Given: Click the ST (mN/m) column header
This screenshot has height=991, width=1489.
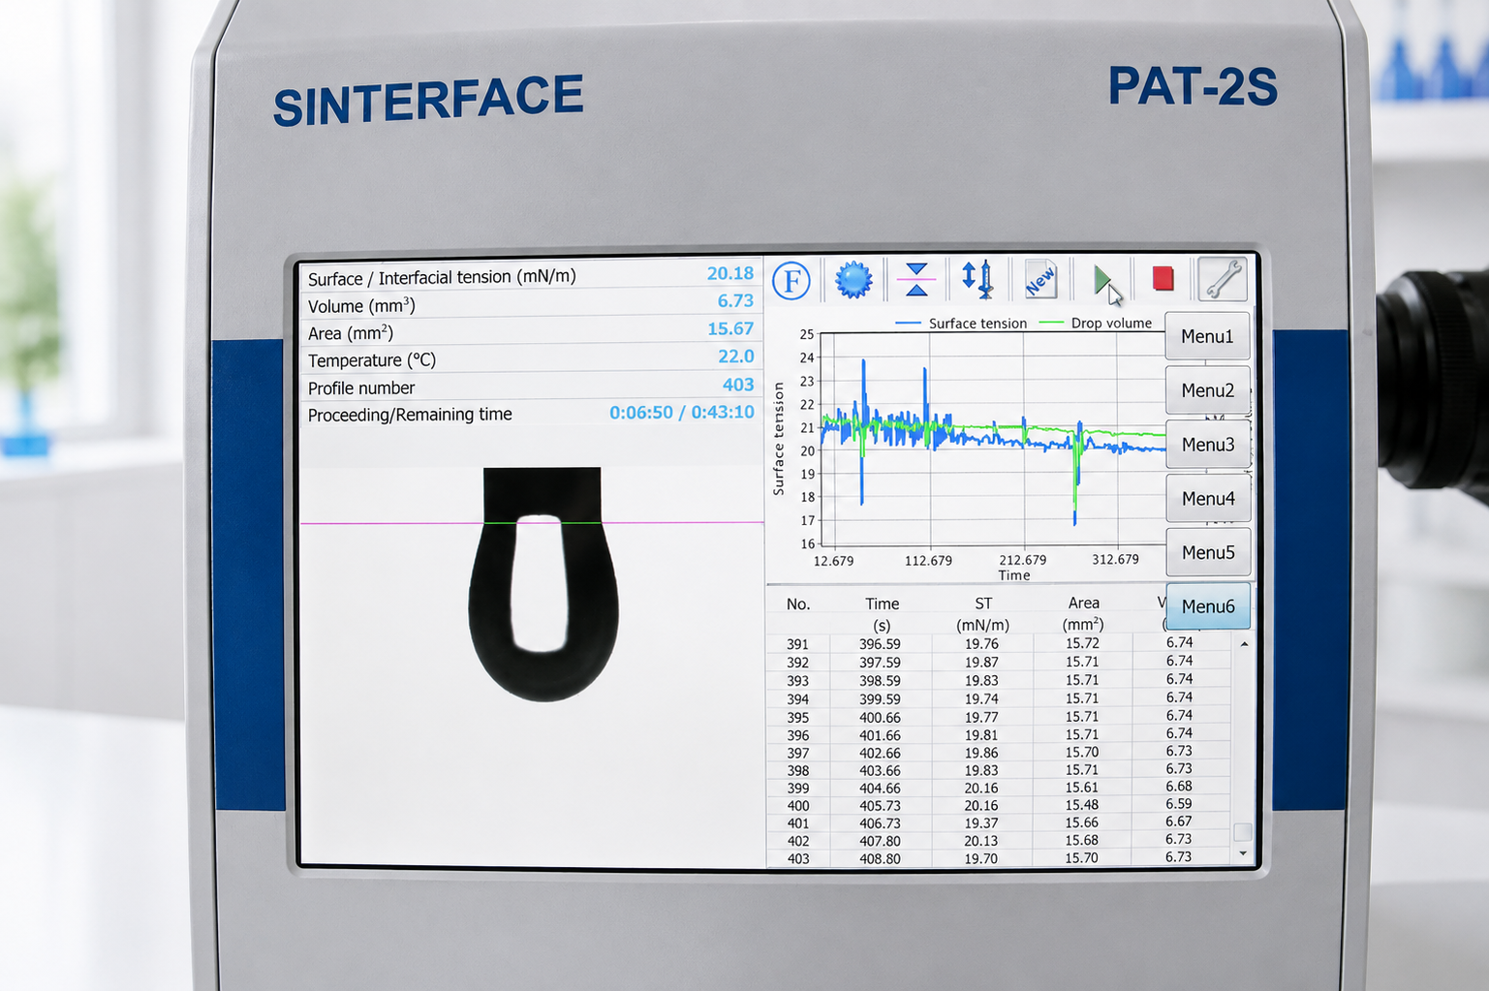Looking at the screenshot, I should pyautogui.click(x=982, y=614).
